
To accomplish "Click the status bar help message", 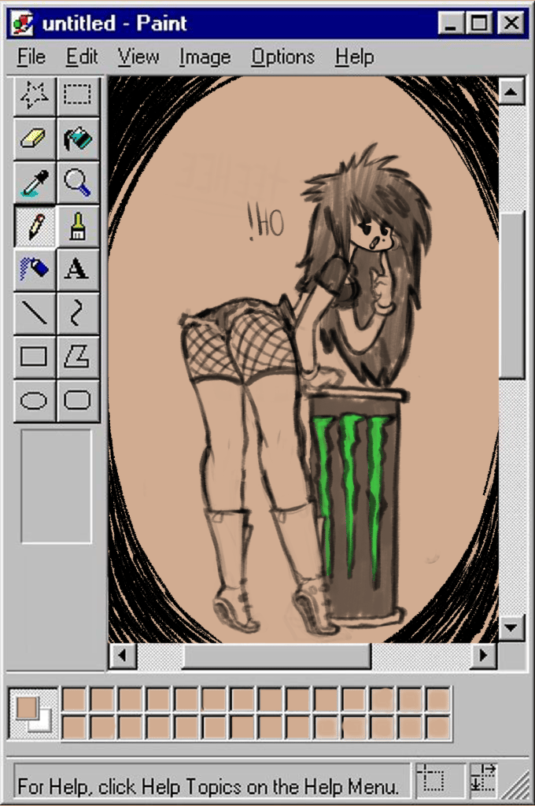I will click(x=208, y=786).
